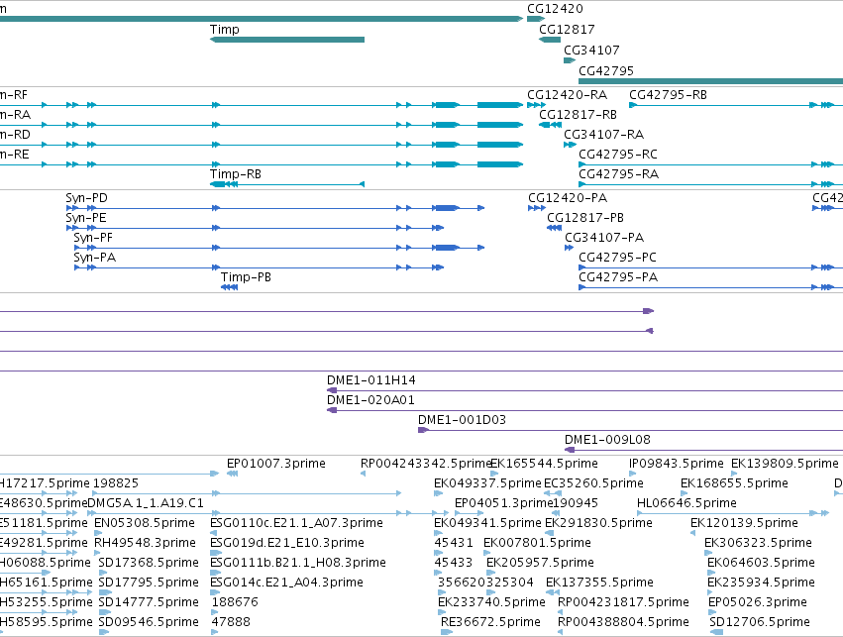Viewport: 843px width, 637px height.
Task: Select the RE36672.5prime EST label
Action: (490, 623)
